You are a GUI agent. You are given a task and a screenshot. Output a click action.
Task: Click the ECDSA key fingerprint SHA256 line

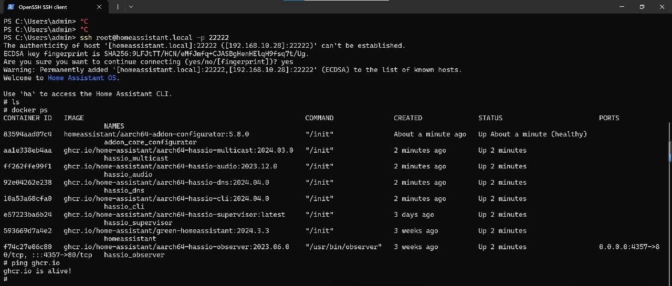point(156,54)
